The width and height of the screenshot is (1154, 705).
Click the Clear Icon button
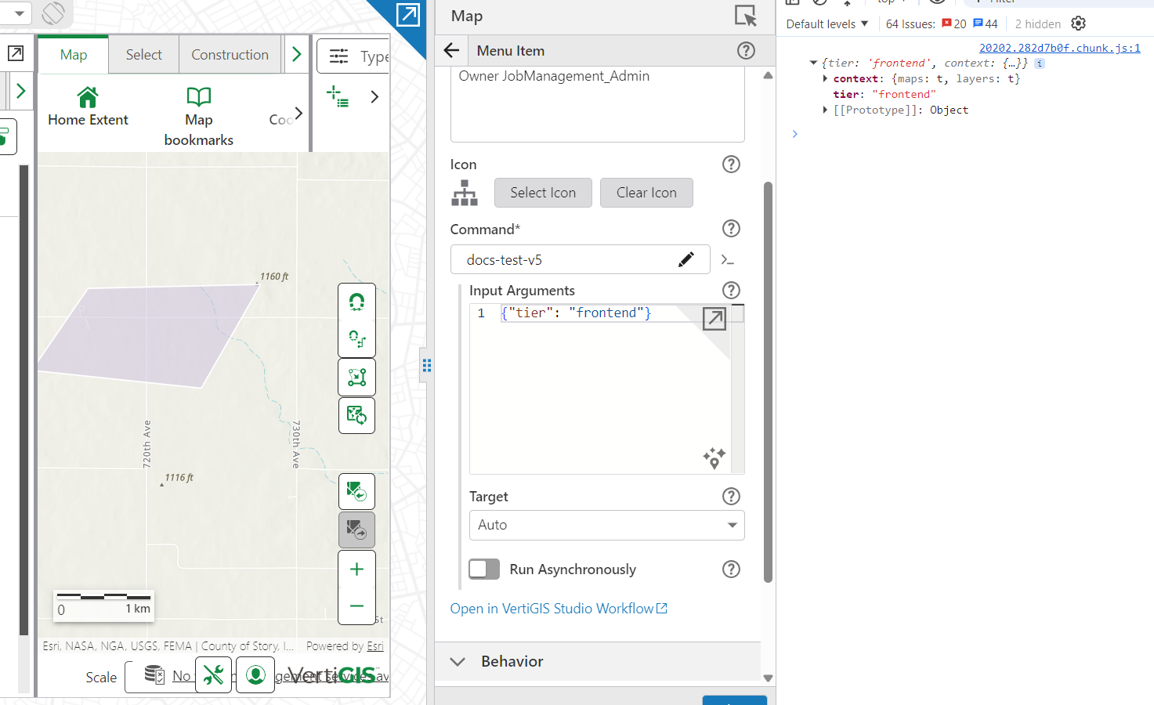[646, 193]
